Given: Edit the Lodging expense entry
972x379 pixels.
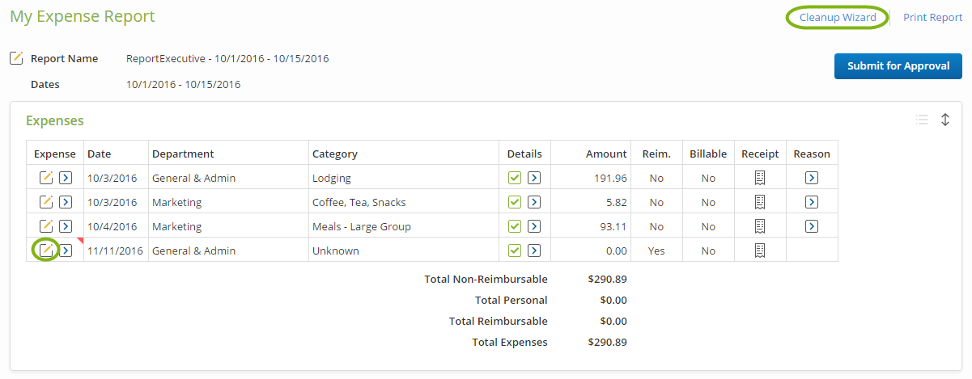Looking at the screenshot, I should click(x=47, y=178).
